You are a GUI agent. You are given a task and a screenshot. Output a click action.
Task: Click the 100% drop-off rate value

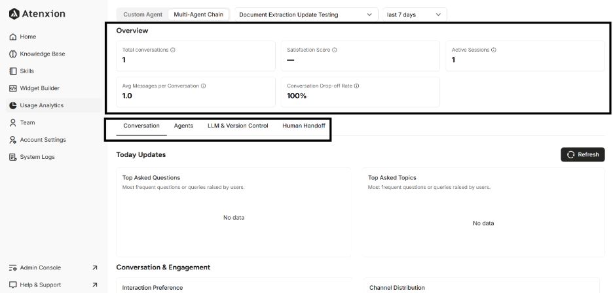coord(297,95)
